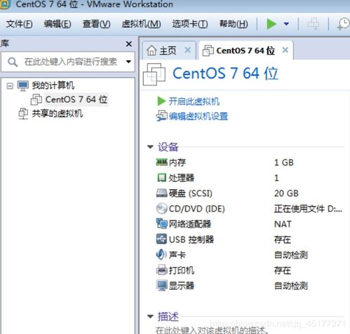Click the greyed send Ctrl+Alt+Del toolbar icon
This screenshot has height=334, width=350.
pos(313,24)
